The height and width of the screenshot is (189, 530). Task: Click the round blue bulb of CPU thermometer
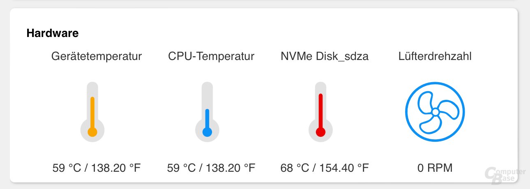click(x=207, y=132)
